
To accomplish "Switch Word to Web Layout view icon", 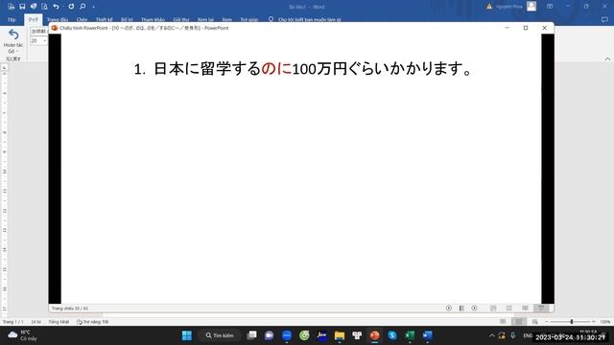I will 534,322.
